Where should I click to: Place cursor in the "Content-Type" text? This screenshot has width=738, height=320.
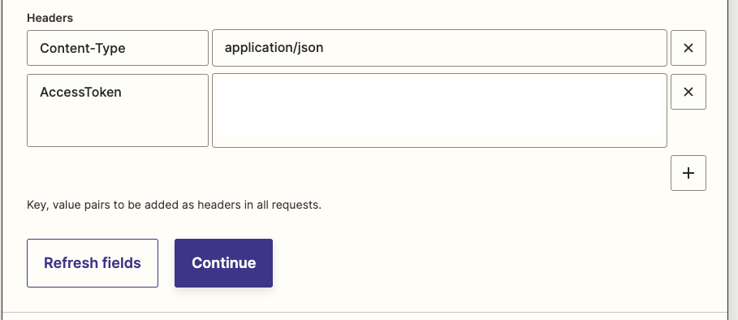pos(82,49)
